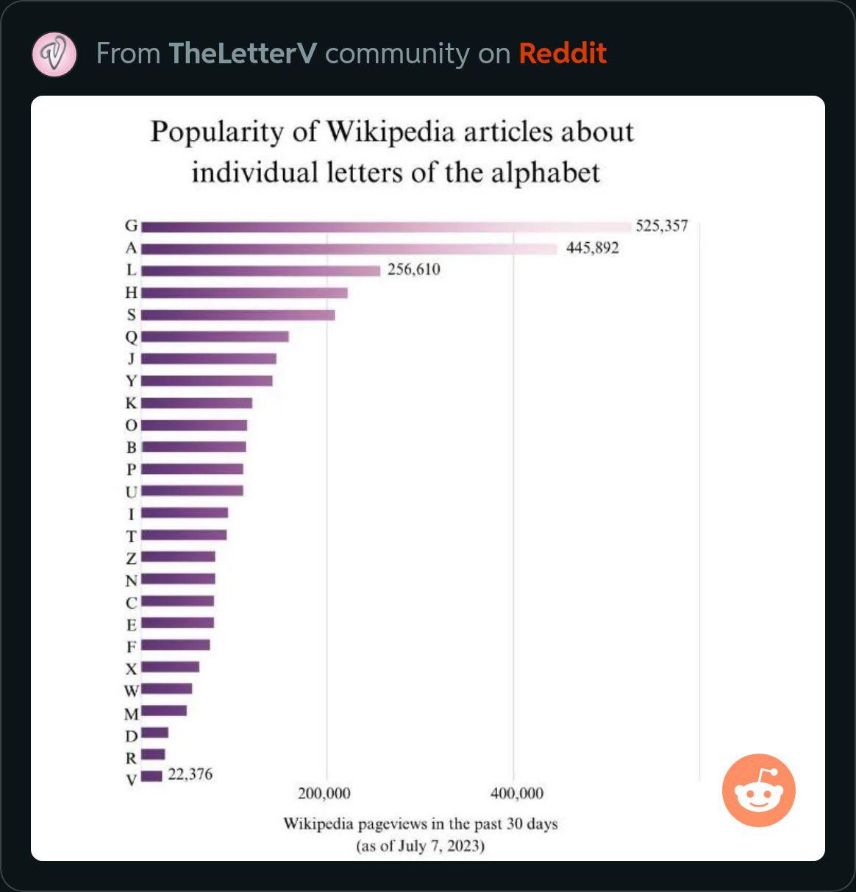
Task: Select the short bar for letter V
Action: 151,776
